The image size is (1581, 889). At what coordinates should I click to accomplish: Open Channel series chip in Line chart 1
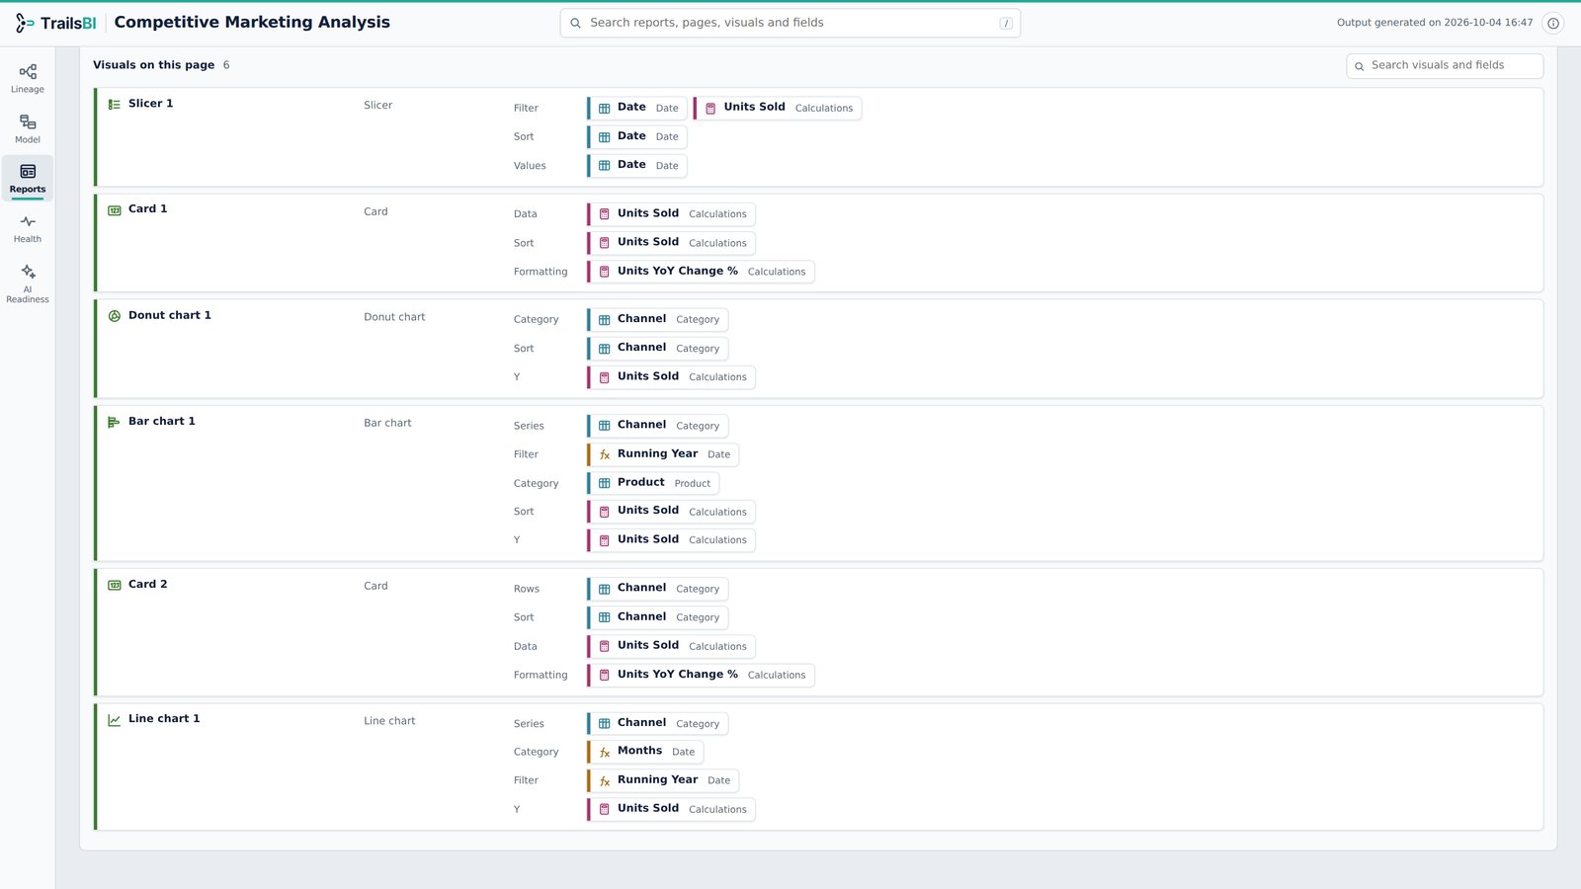click(658, 724)
